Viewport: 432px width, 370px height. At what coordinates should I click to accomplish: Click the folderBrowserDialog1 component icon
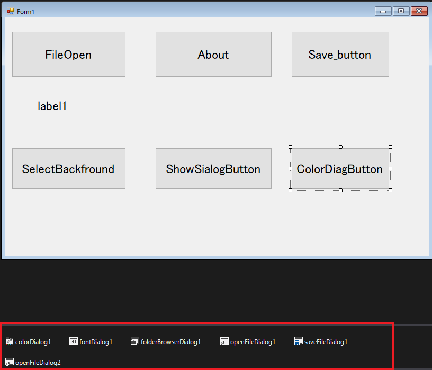(134, 341)
